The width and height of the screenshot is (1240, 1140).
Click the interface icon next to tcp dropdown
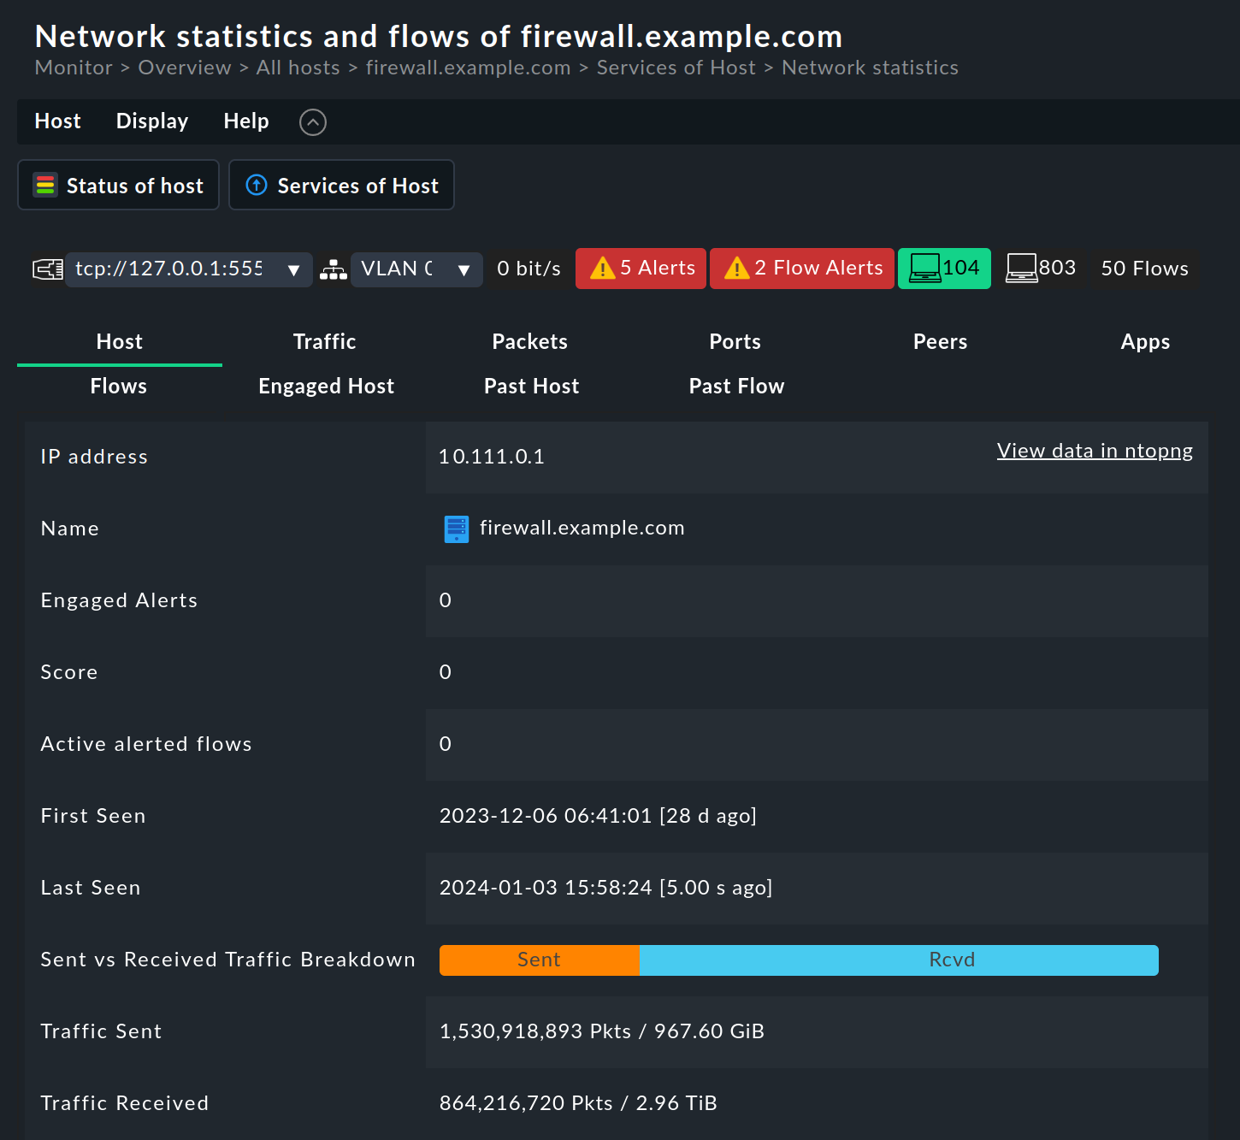click(x=47, y=269)
